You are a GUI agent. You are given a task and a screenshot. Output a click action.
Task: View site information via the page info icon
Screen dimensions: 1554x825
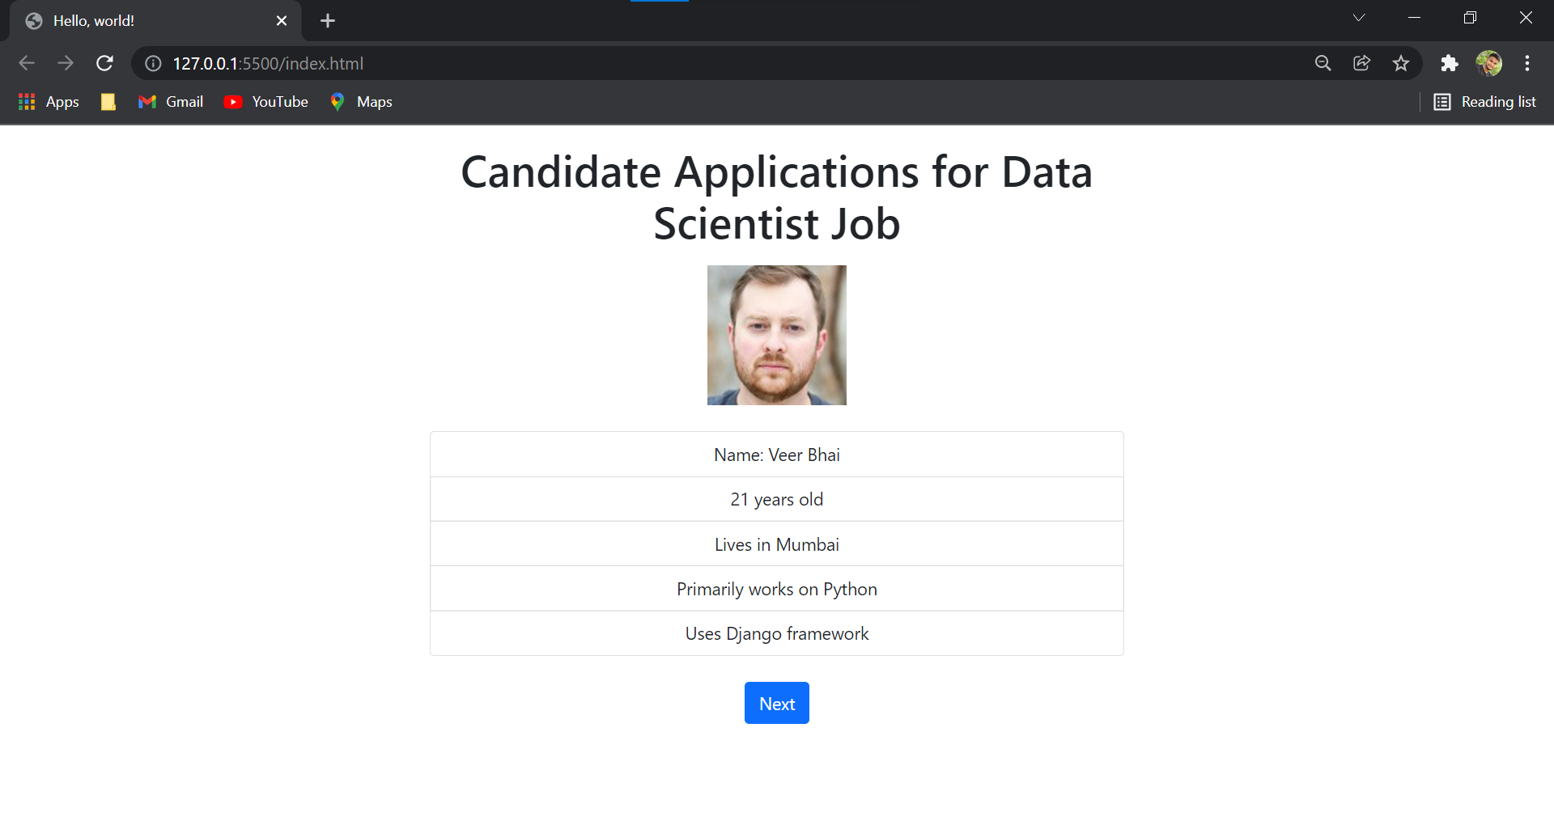click(152, 63)
